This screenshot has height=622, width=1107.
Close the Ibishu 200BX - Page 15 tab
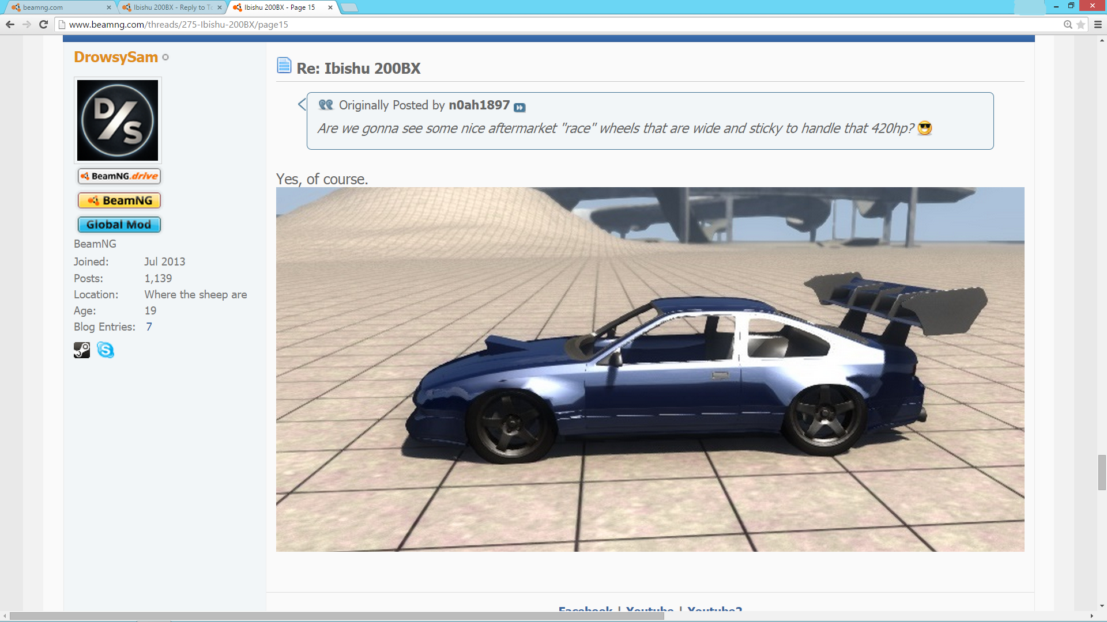tap(330, 7)
